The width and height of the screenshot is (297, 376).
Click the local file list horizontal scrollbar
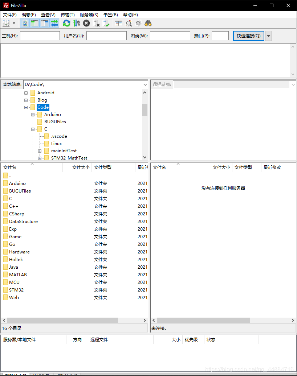coord(63,321)
